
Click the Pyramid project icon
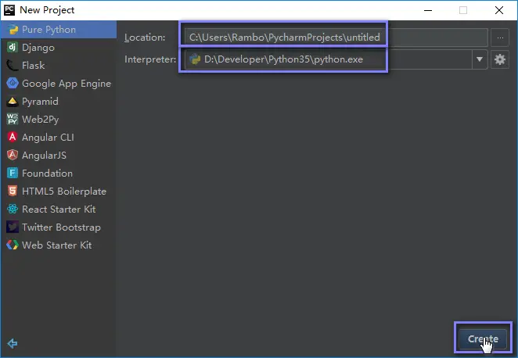pyautogui.click(x=13, y=102)
